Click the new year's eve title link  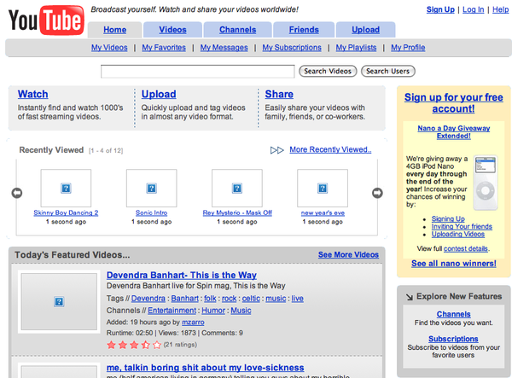(x=323, y=212)
